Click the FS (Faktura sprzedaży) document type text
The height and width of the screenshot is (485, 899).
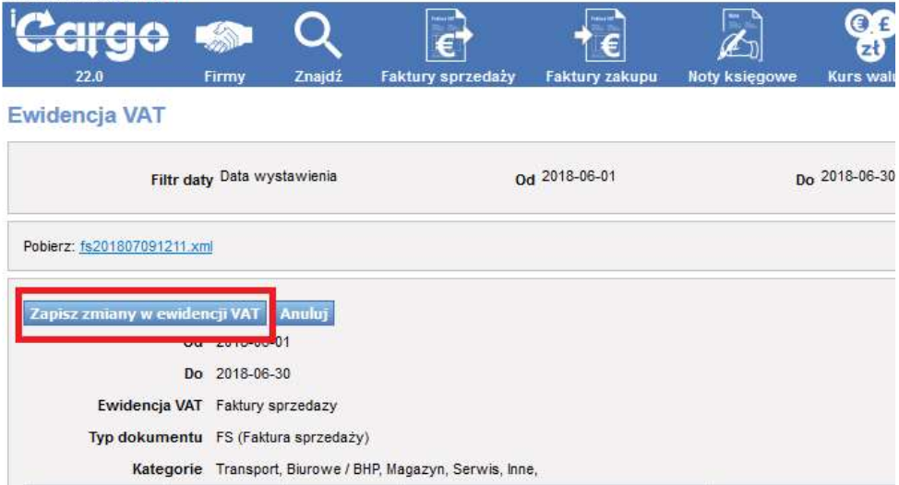[x=293, y=435]
